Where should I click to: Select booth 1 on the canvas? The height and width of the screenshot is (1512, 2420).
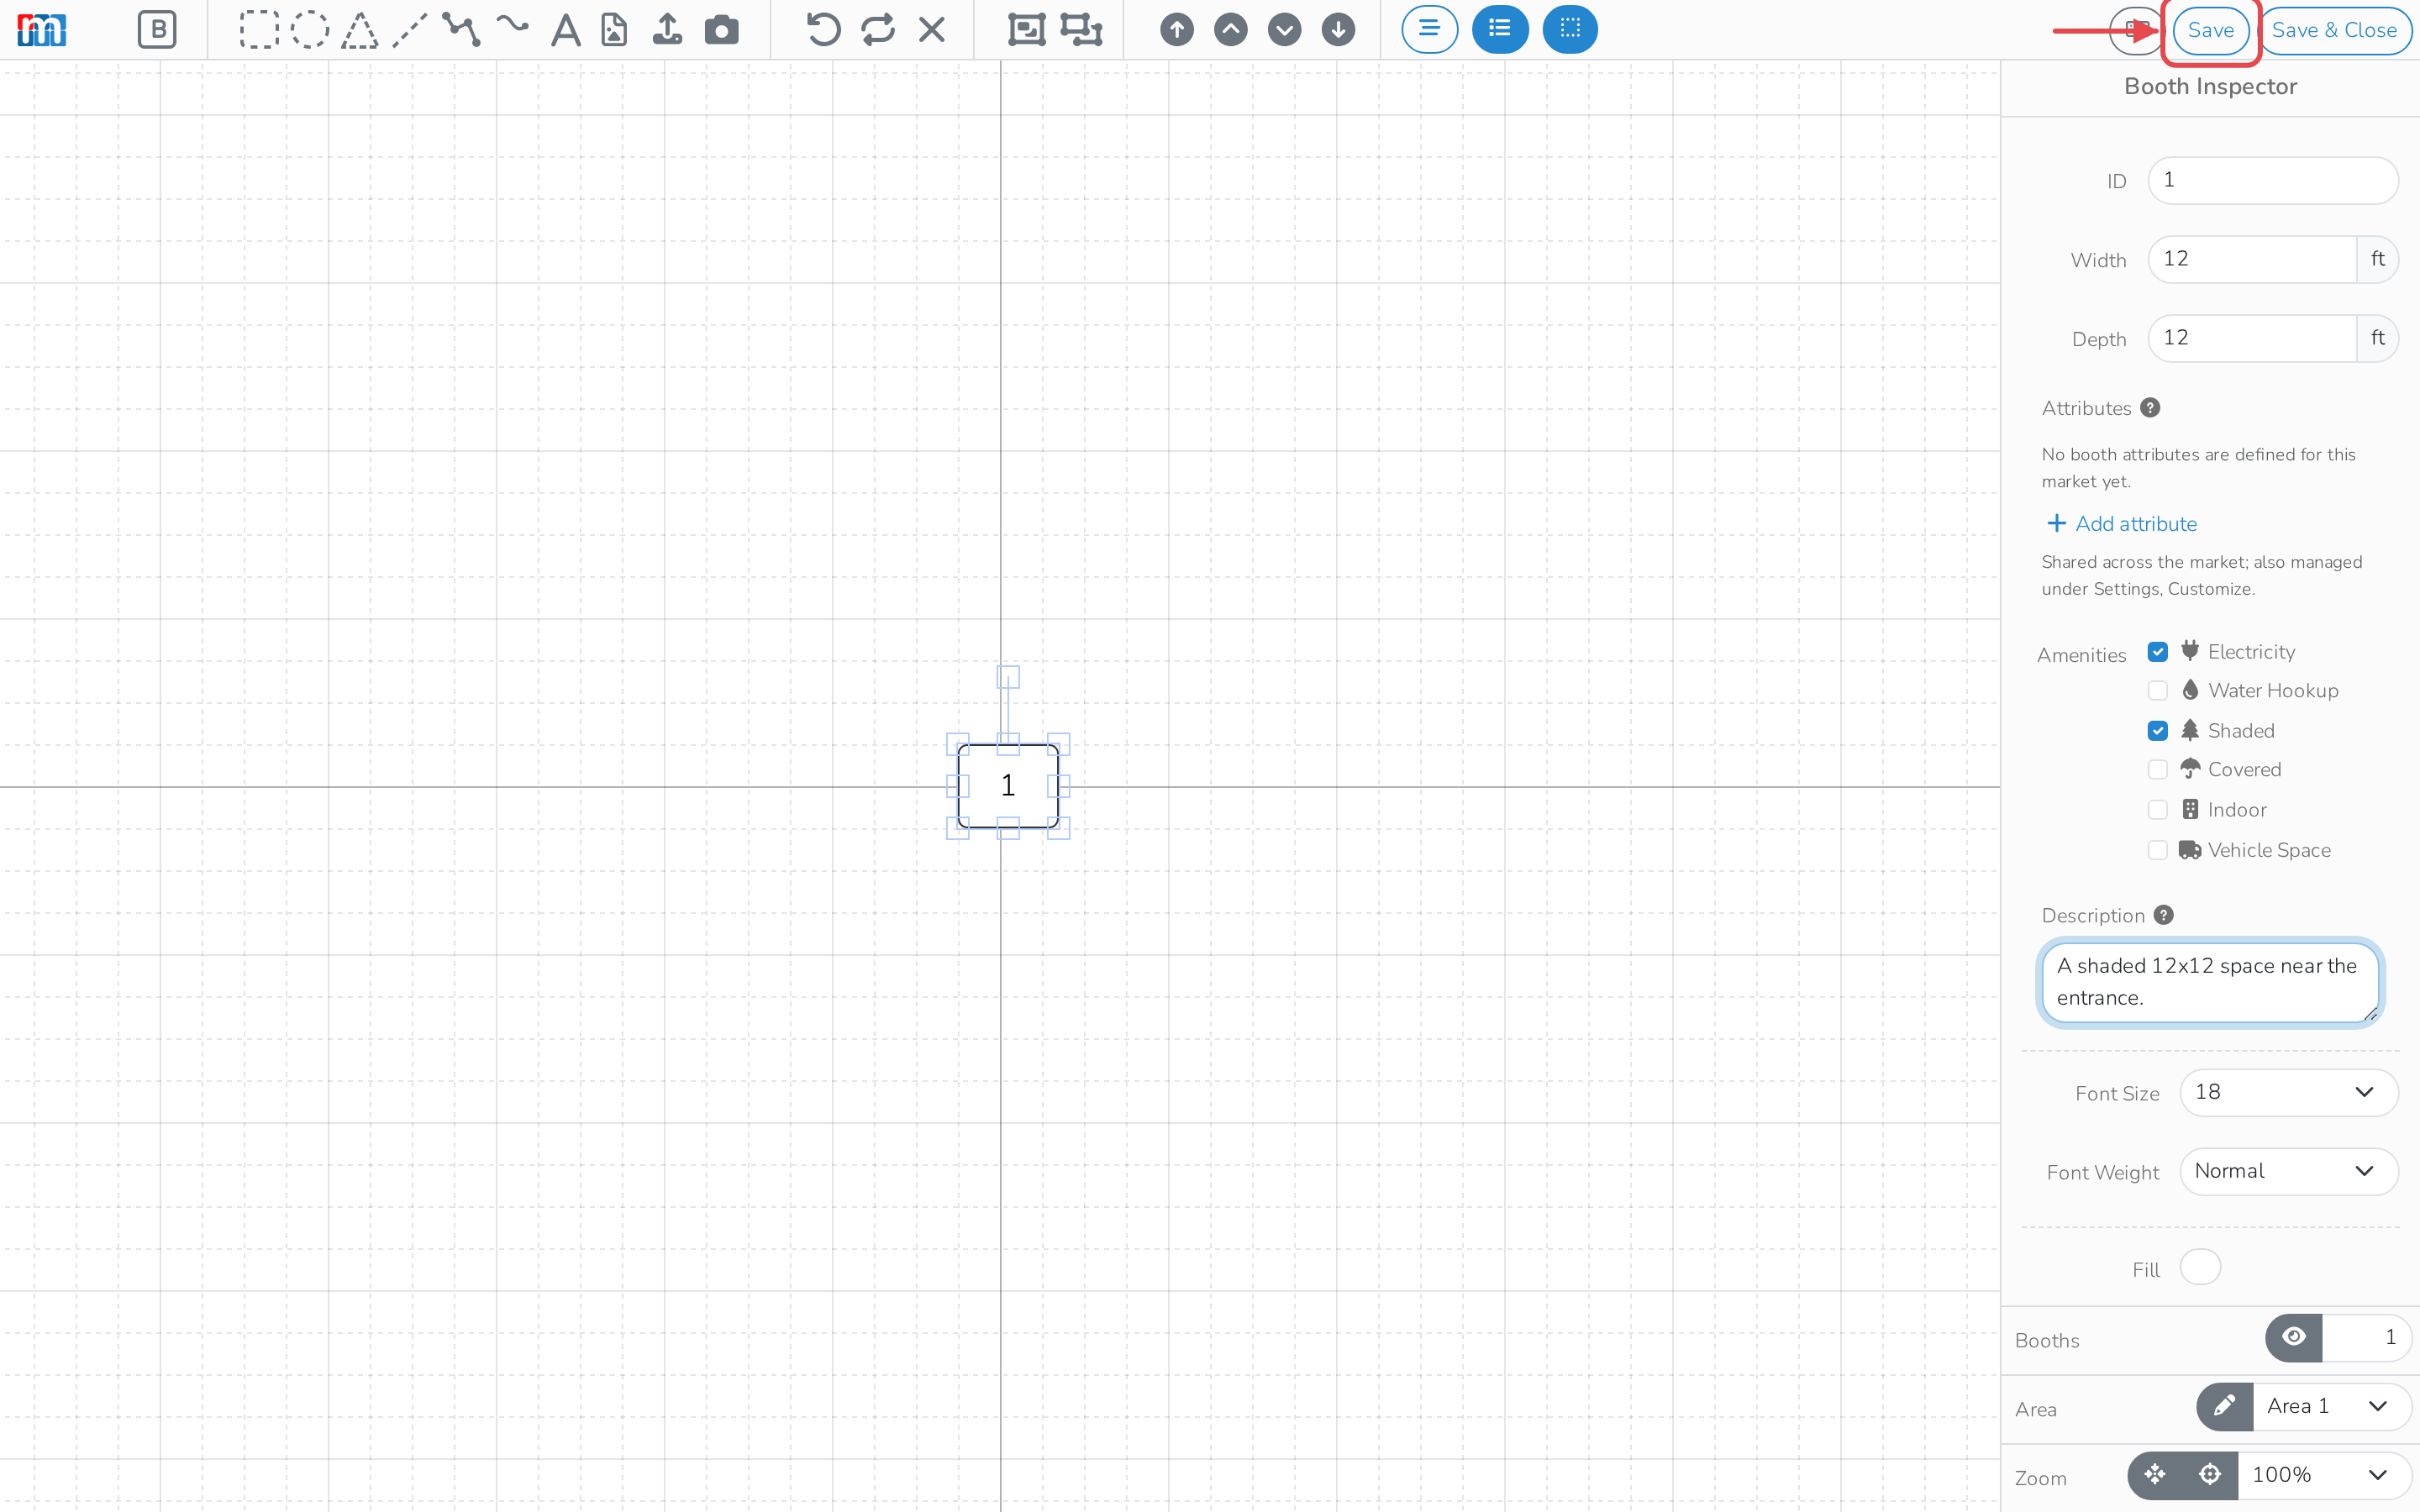(1008, 786)
